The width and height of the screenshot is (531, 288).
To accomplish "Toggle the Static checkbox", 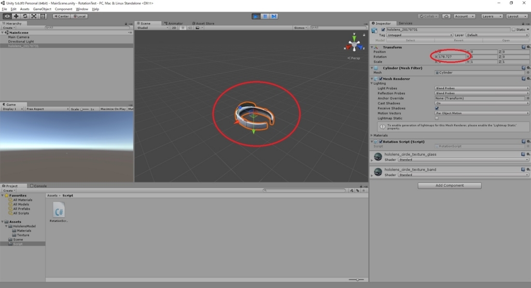I will (x=513, y=30).
